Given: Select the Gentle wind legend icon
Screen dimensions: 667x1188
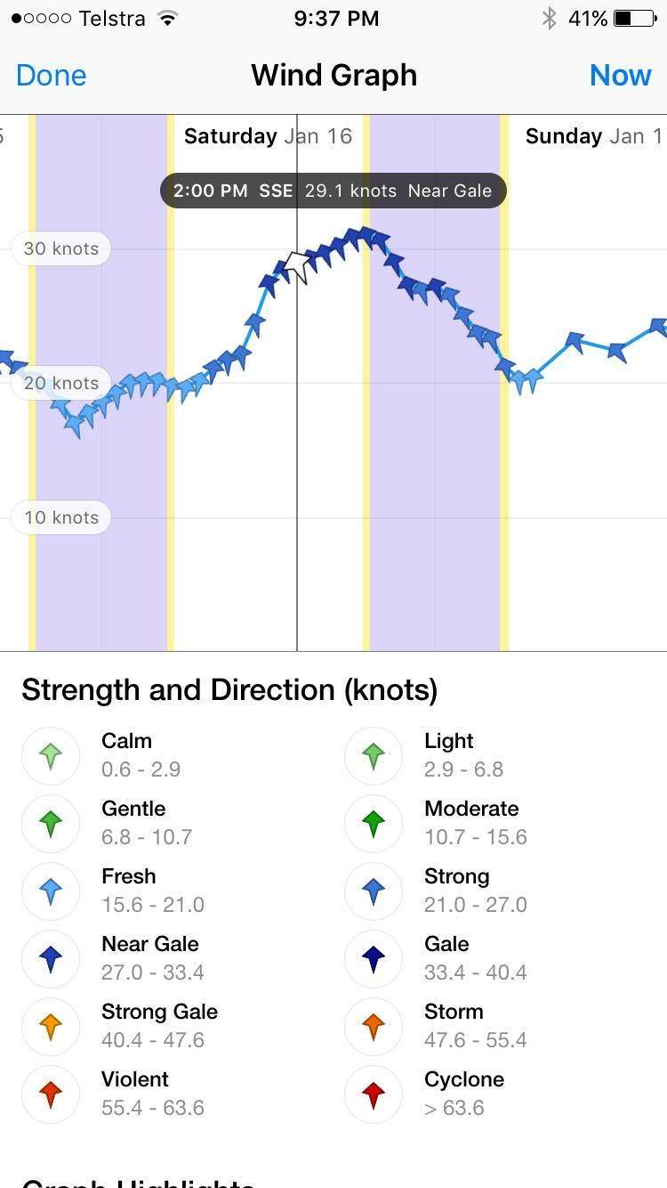Looking at the screenshot, I should 51,824.
